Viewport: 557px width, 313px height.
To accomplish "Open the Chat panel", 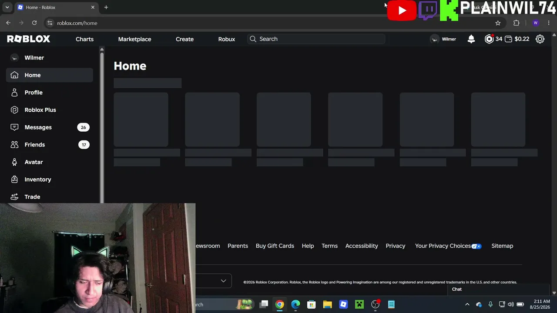I will click(x=499, y=290).
